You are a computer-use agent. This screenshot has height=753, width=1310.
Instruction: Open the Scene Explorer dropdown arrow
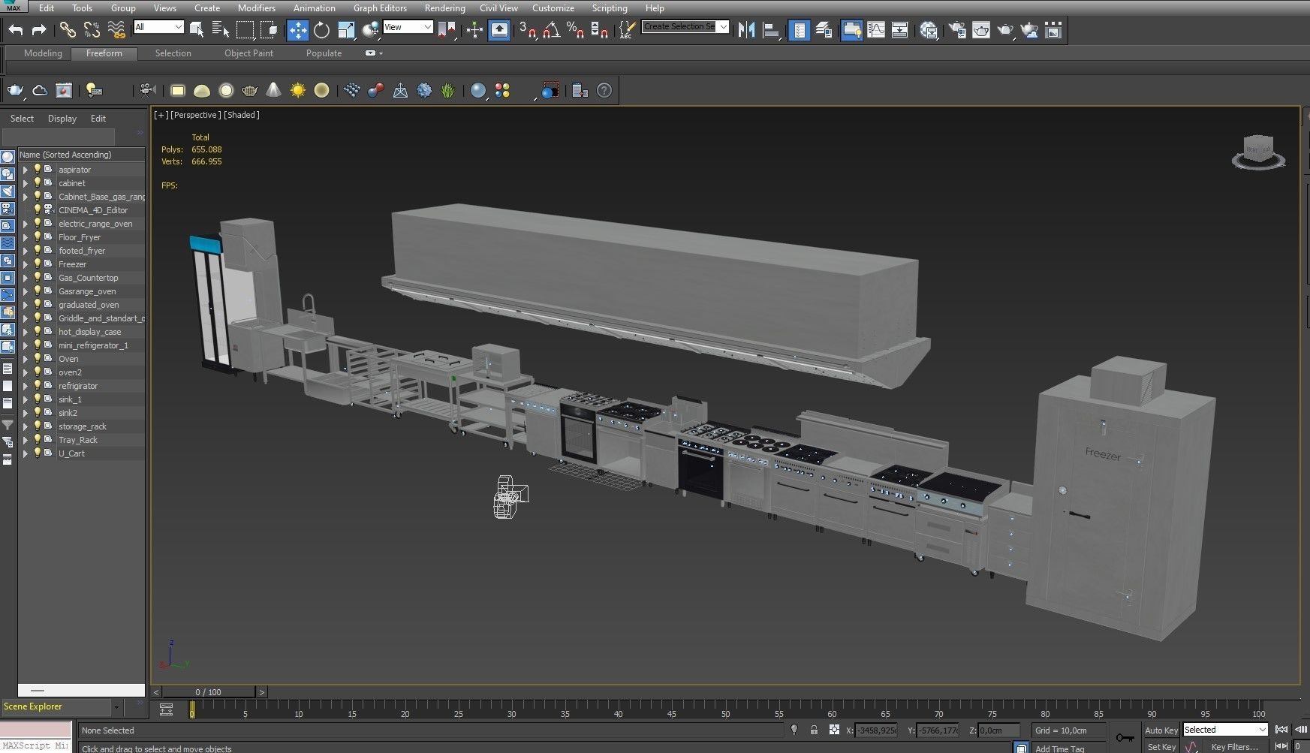116,707
